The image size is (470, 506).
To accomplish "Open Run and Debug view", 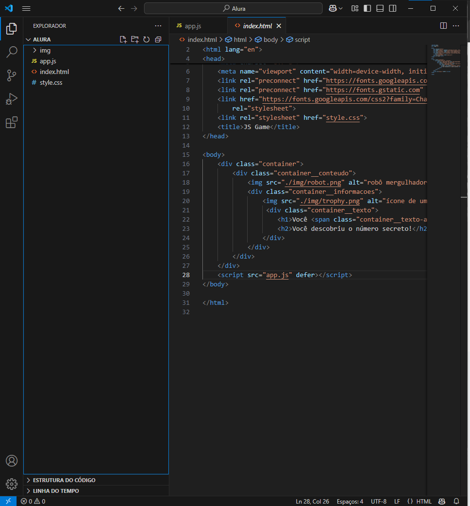I will [x=12, y=99].
